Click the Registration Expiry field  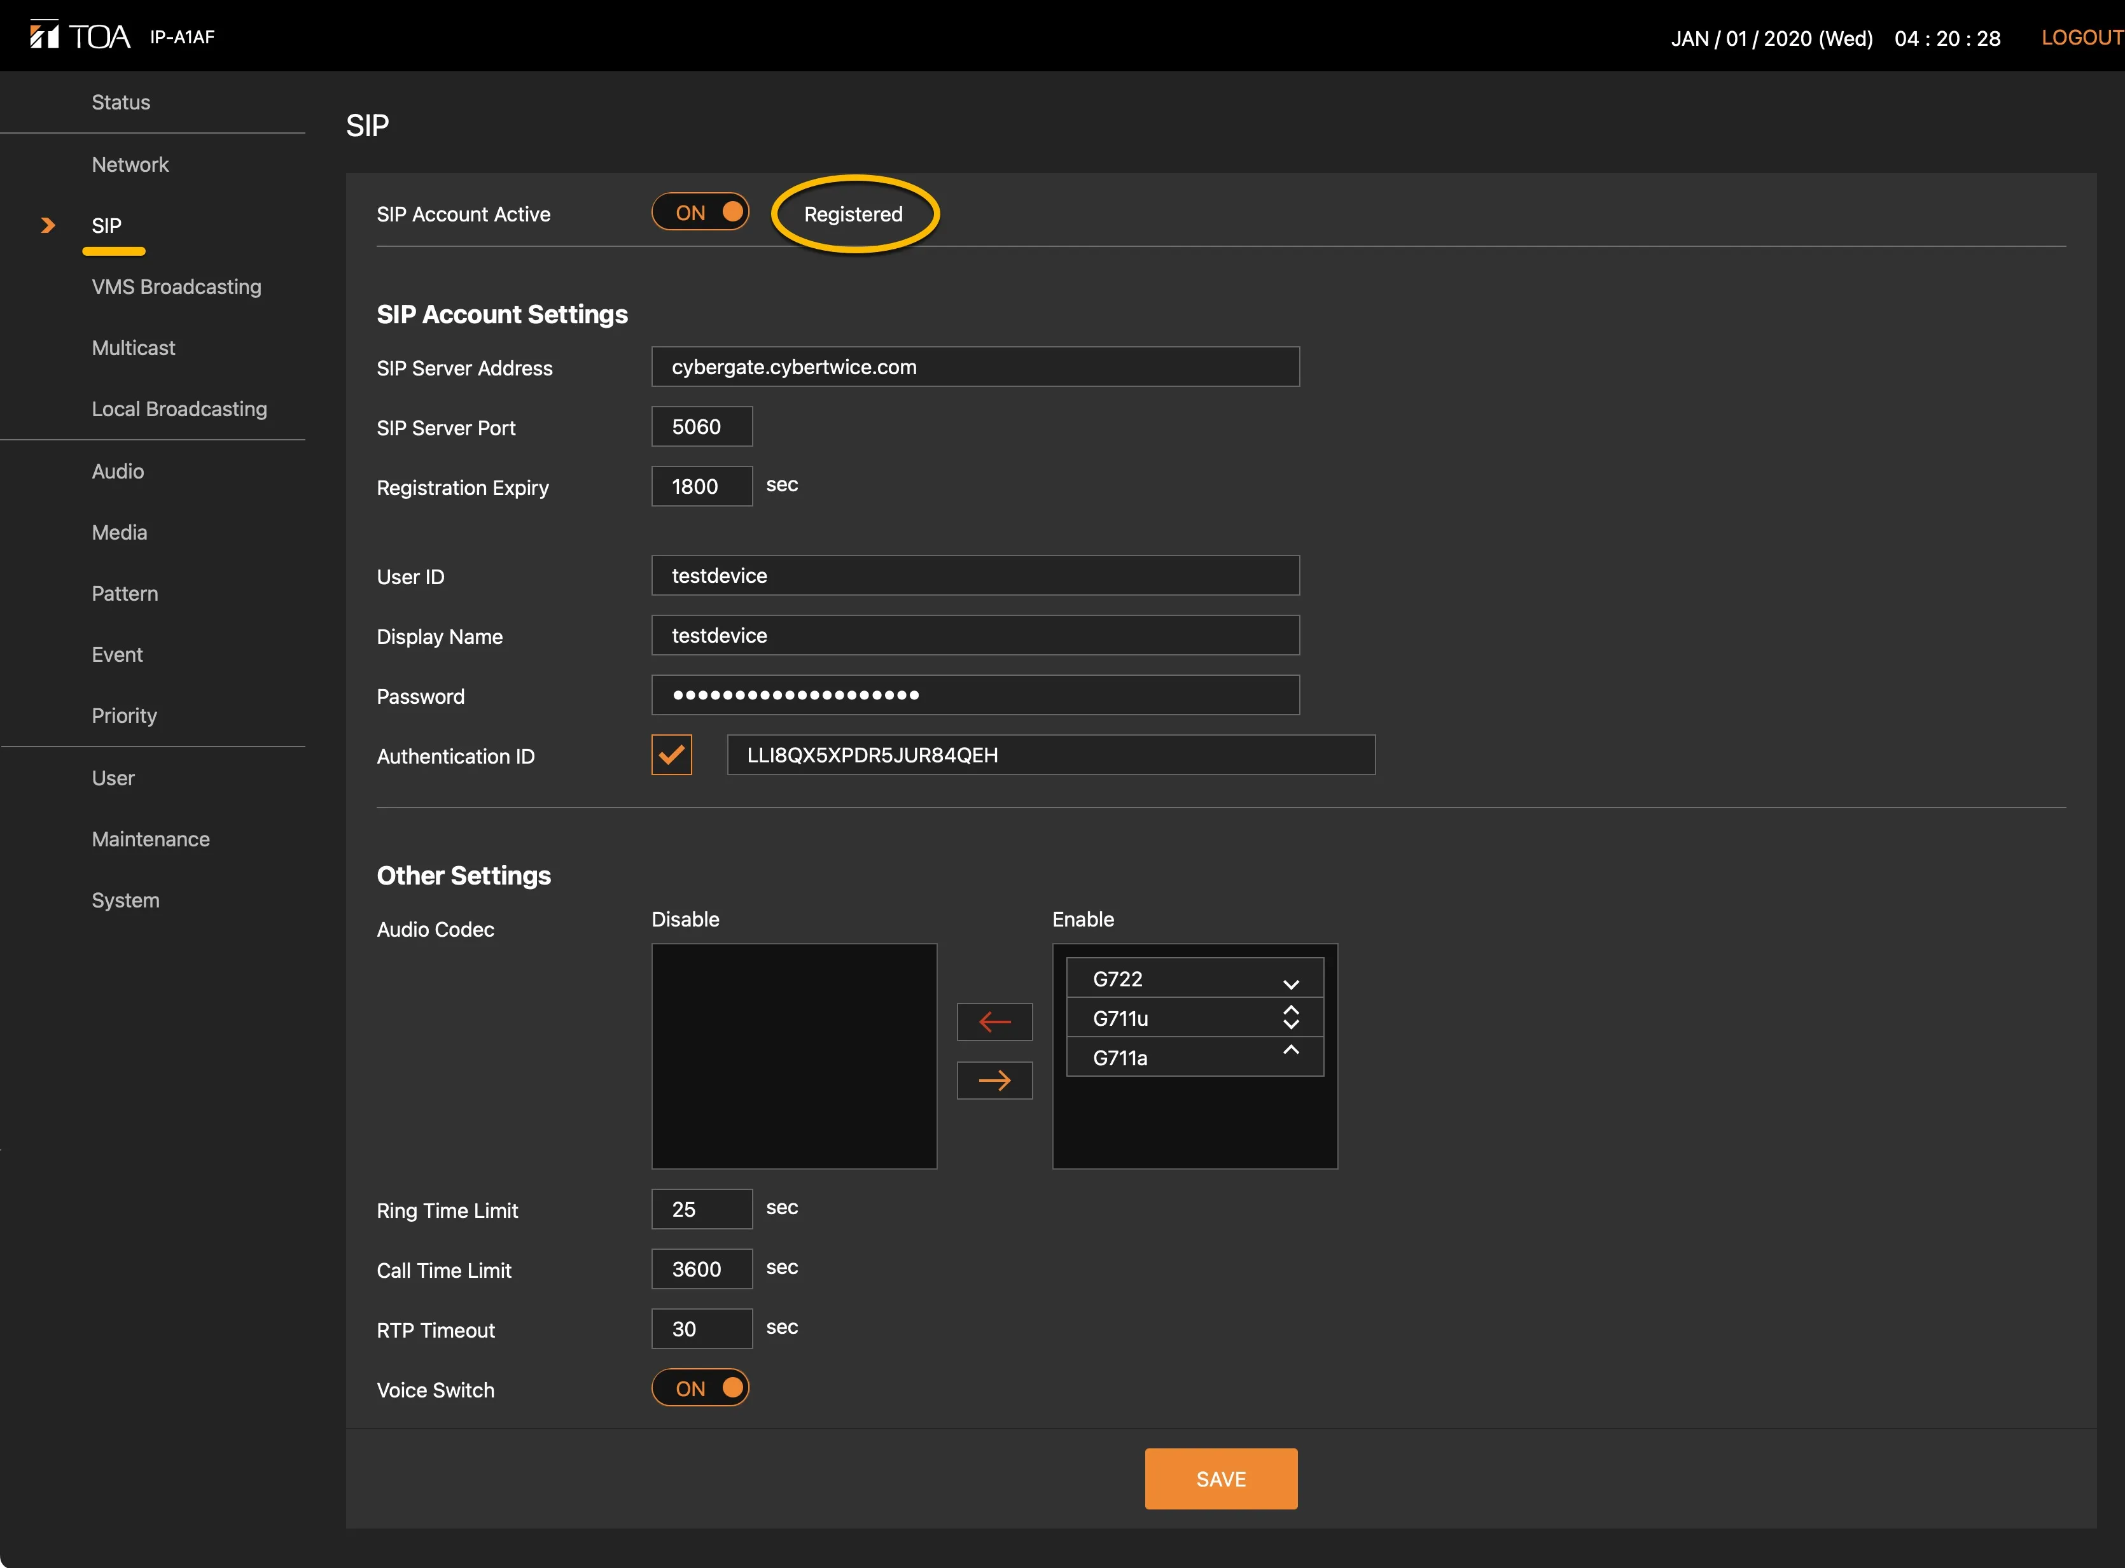[x=701, y=486]
